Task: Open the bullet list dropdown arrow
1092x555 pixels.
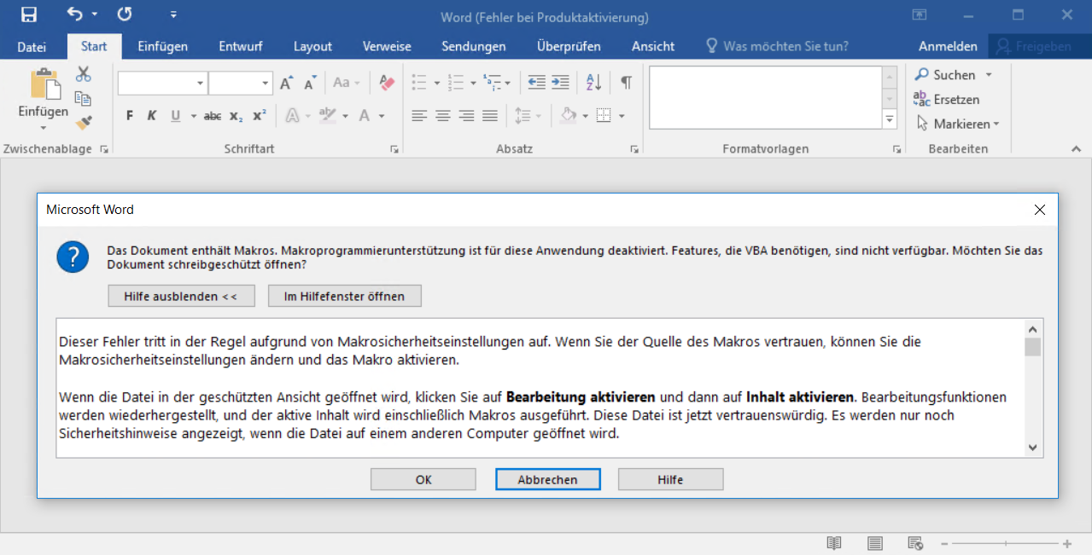Action: point(436,83)
